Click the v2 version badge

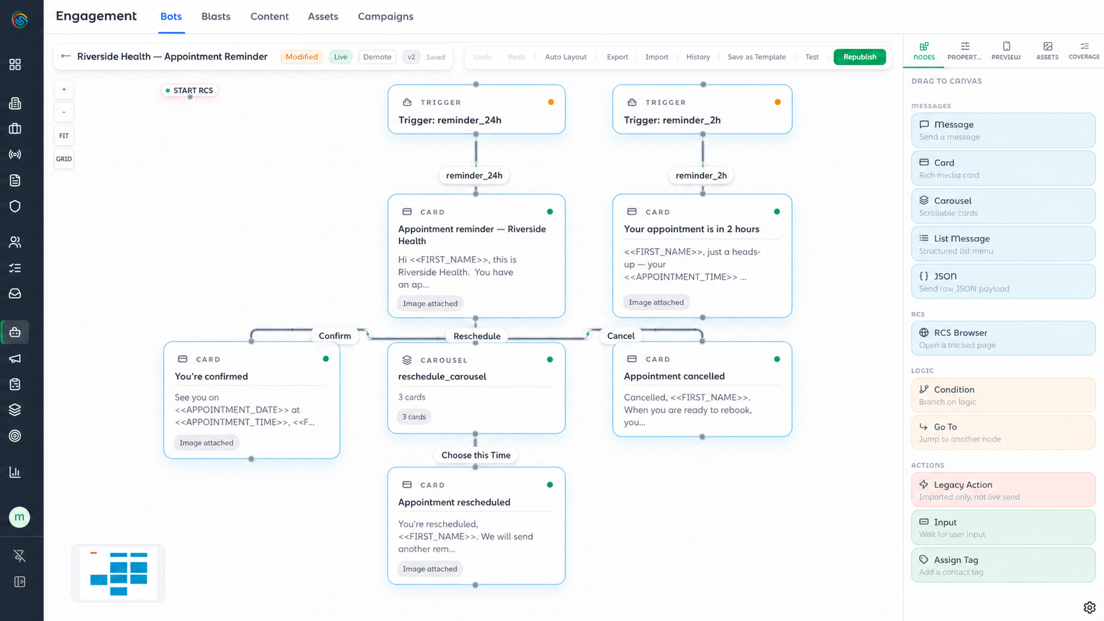tap(411, 57)
